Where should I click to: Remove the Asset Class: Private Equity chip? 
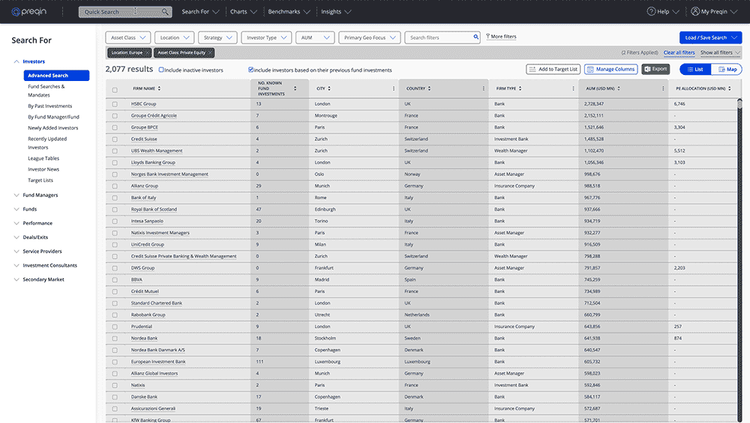209,52
